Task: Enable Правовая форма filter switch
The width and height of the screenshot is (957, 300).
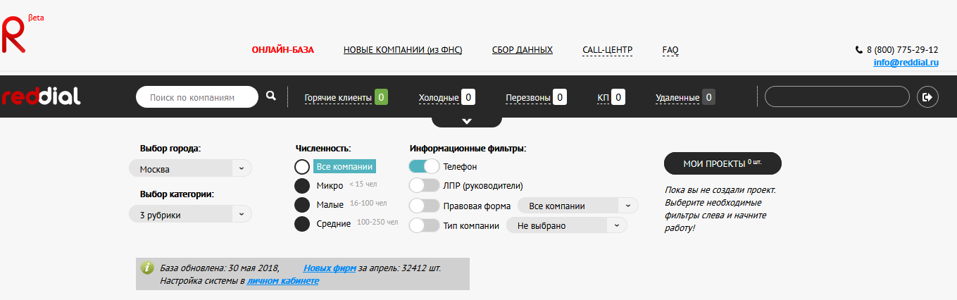Action: pos(424,206)
